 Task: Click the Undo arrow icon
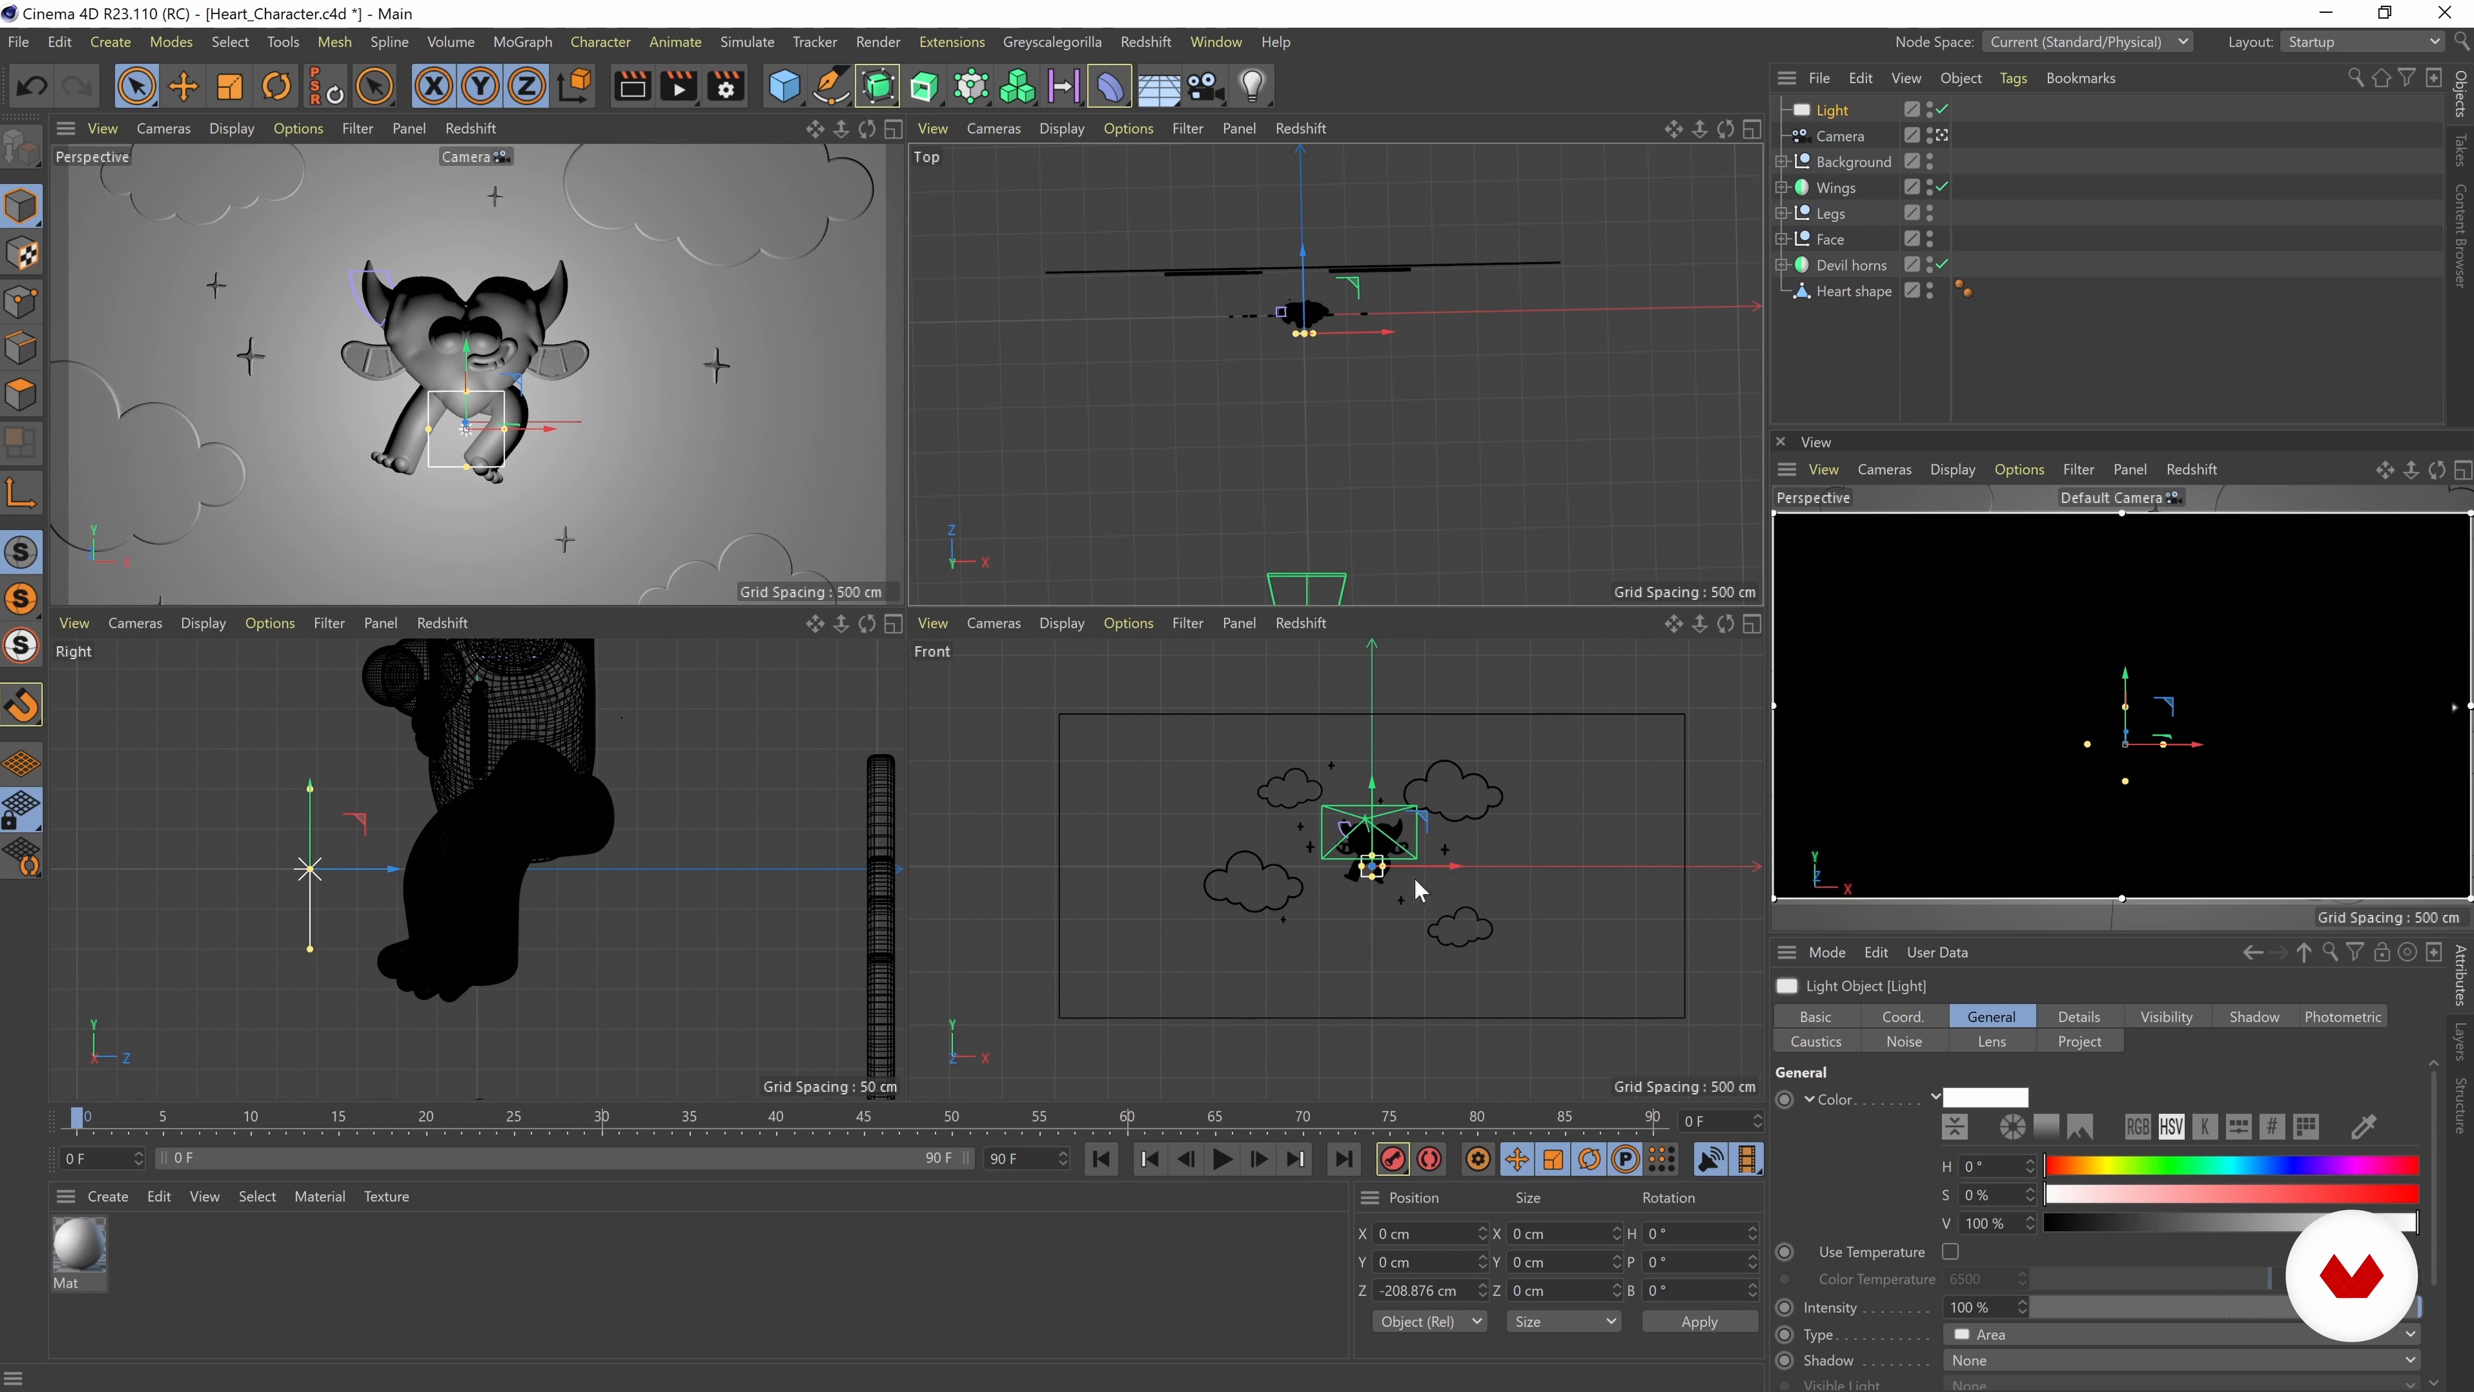click(x=32, y=86)
